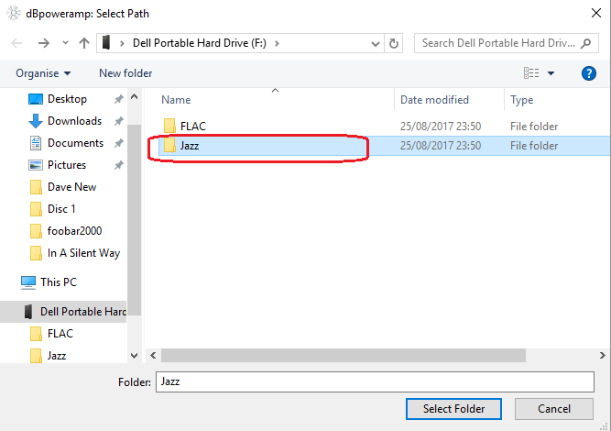
Task: Sort by the Date modified column
Action: coord(434,100)
